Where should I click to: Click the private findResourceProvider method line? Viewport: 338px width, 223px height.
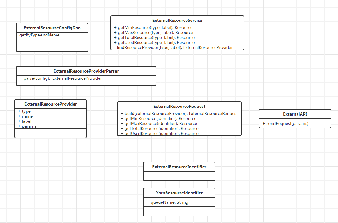[x=173, y=48]
